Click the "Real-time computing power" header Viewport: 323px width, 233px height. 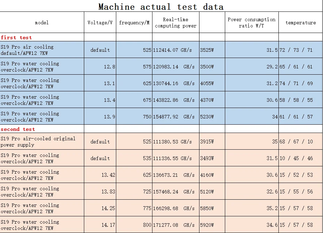click(x=175, y=23)
